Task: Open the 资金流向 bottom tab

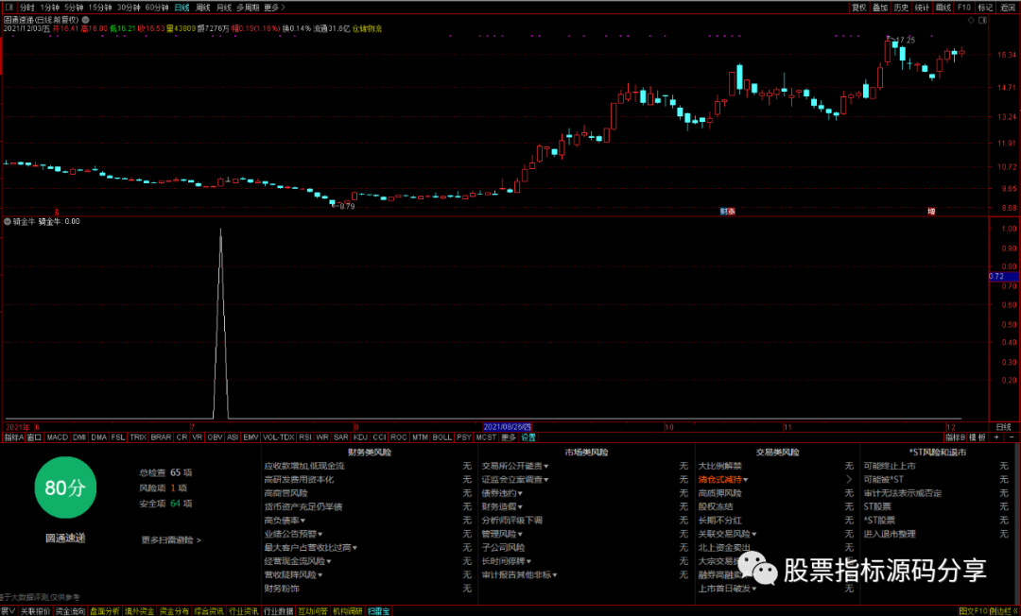Action: point(70,611)
